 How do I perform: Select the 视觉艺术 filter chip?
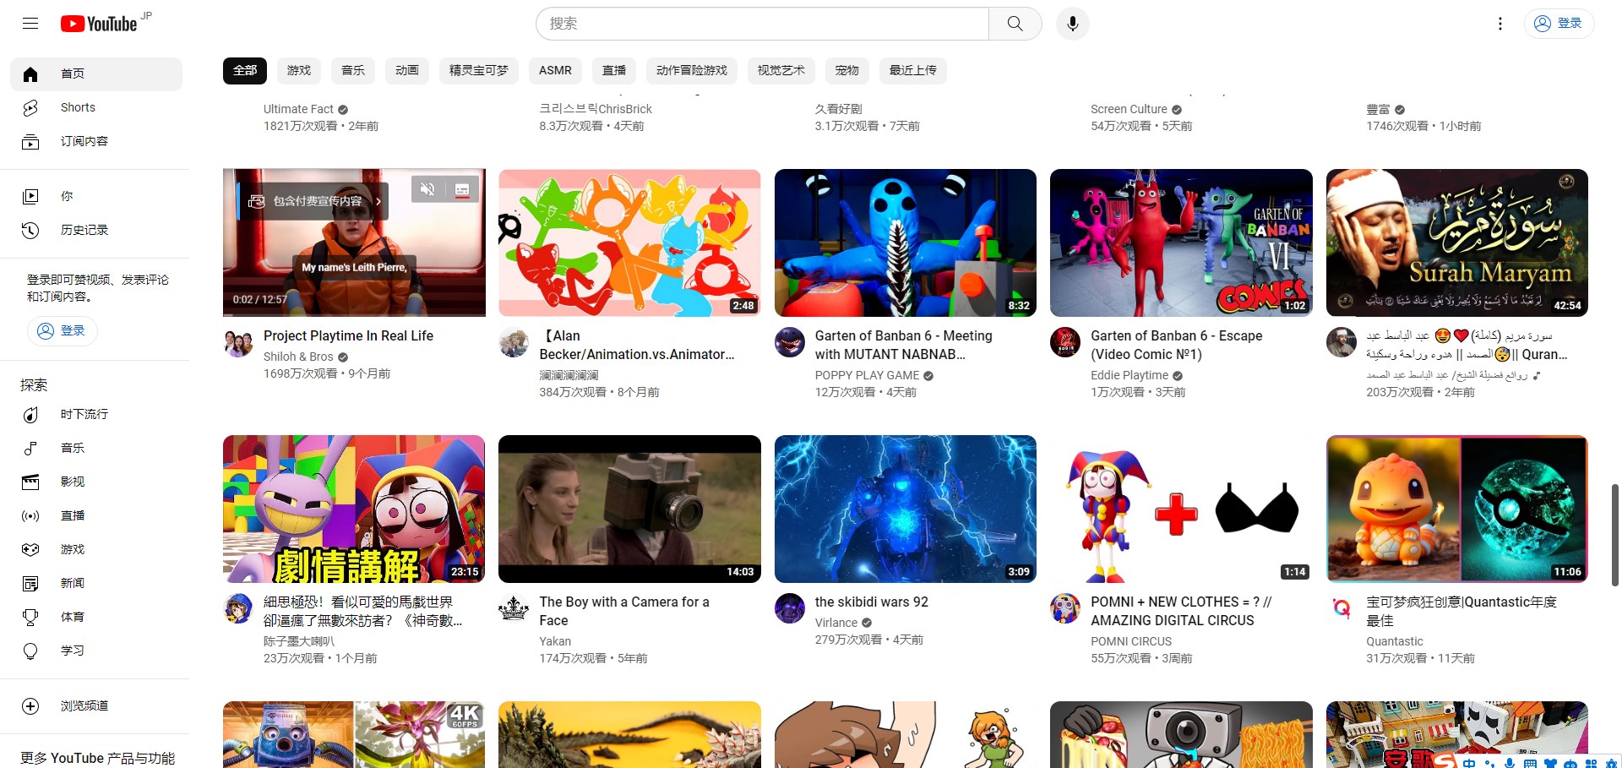[x=781, y=71]
